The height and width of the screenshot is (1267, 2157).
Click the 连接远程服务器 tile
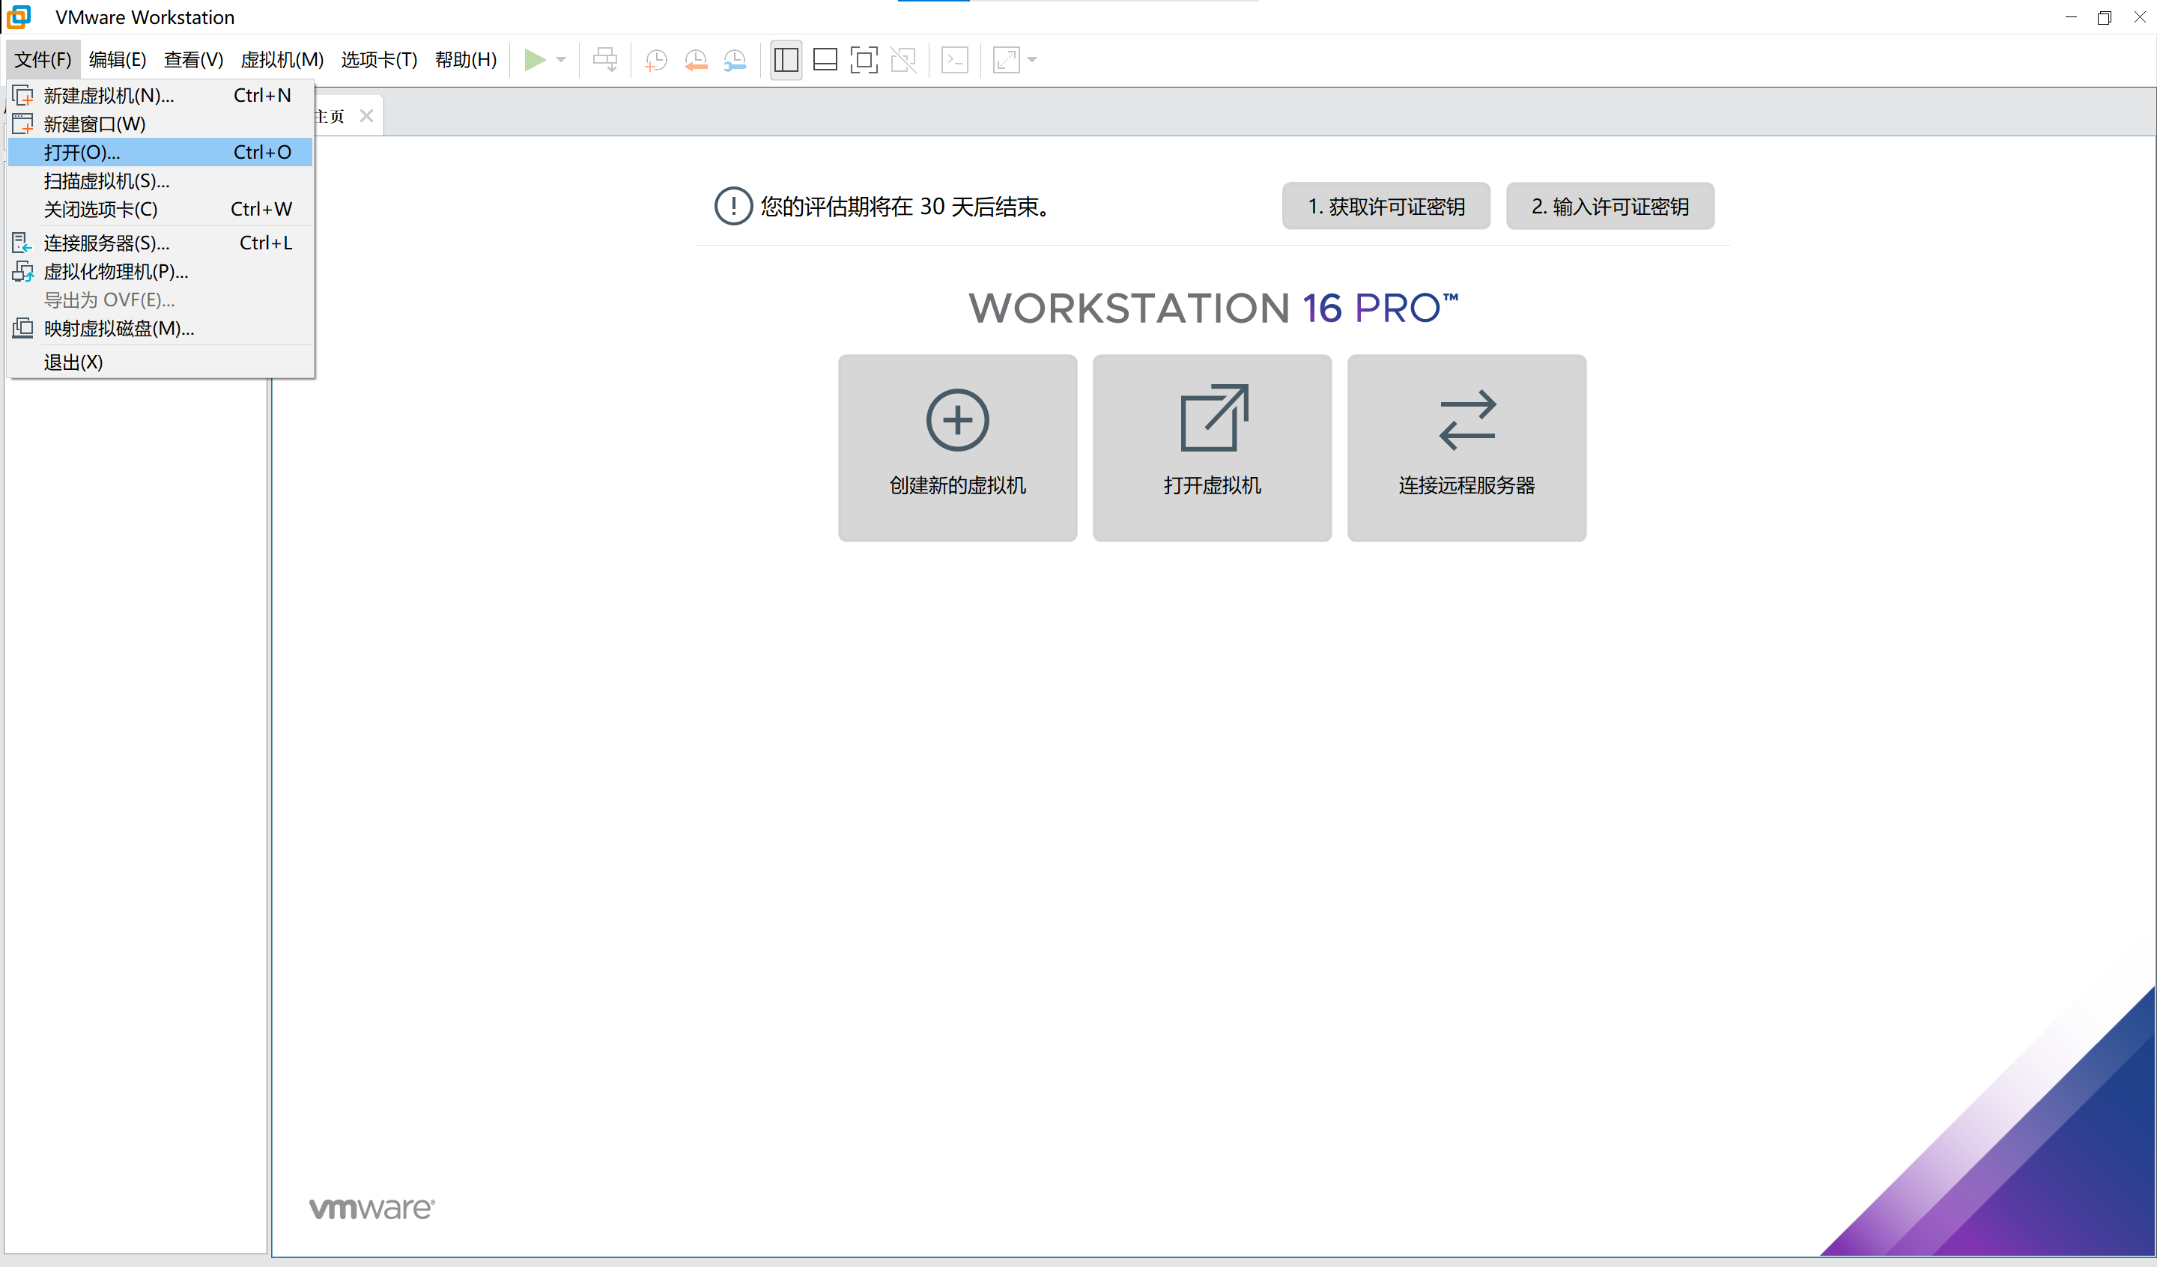[1467, 448]
